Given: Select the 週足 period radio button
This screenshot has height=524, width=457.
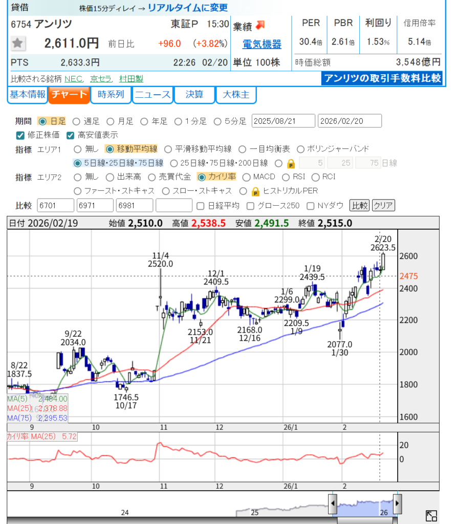Looking at the screenshot, I should (x=76, y=121).
